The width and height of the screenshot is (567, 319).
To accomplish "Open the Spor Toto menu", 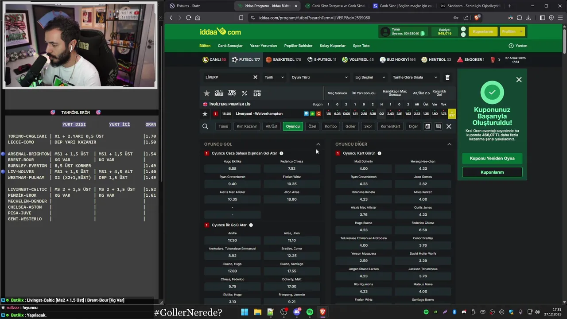I will (361, 46).
